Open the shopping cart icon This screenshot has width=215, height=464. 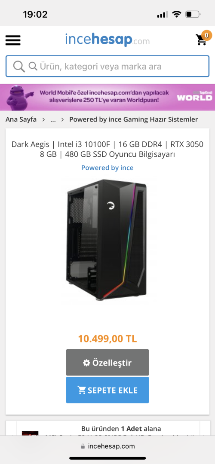(x=201, y=40)
